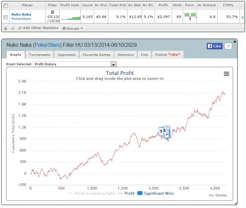Click the $2,097 profit cell
246x208 pixels.
click(164, 17)
